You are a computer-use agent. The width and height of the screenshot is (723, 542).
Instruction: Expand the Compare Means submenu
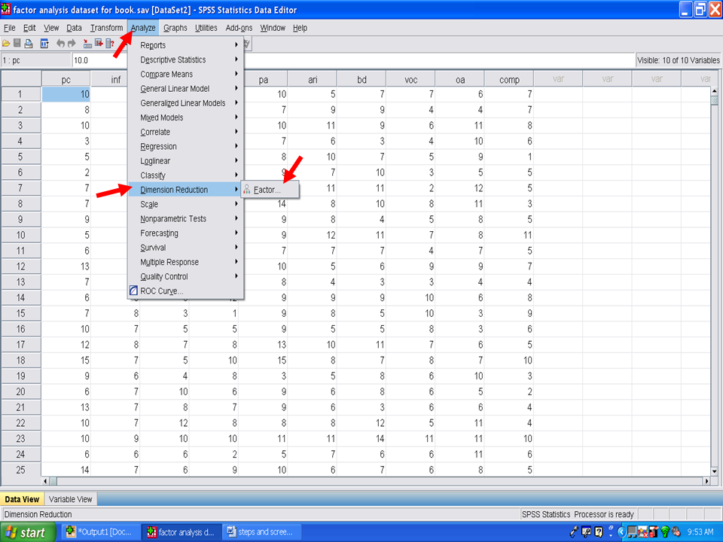coord(166,75)
